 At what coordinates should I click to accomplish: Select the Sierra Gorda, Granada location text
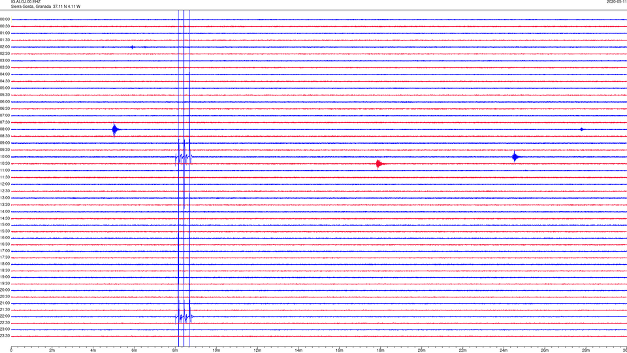pyautogui.click(x=31, y=7)
